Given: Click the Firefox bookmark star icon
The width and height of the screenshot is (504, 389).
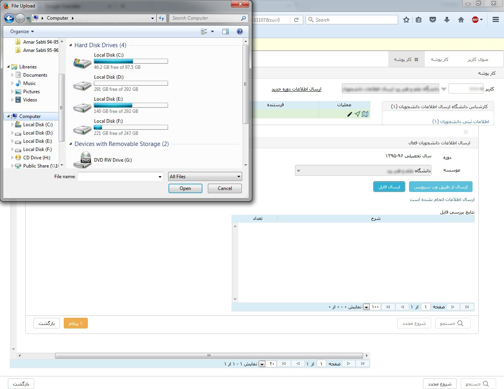Looking at the screenshot, I should [406, 20].
